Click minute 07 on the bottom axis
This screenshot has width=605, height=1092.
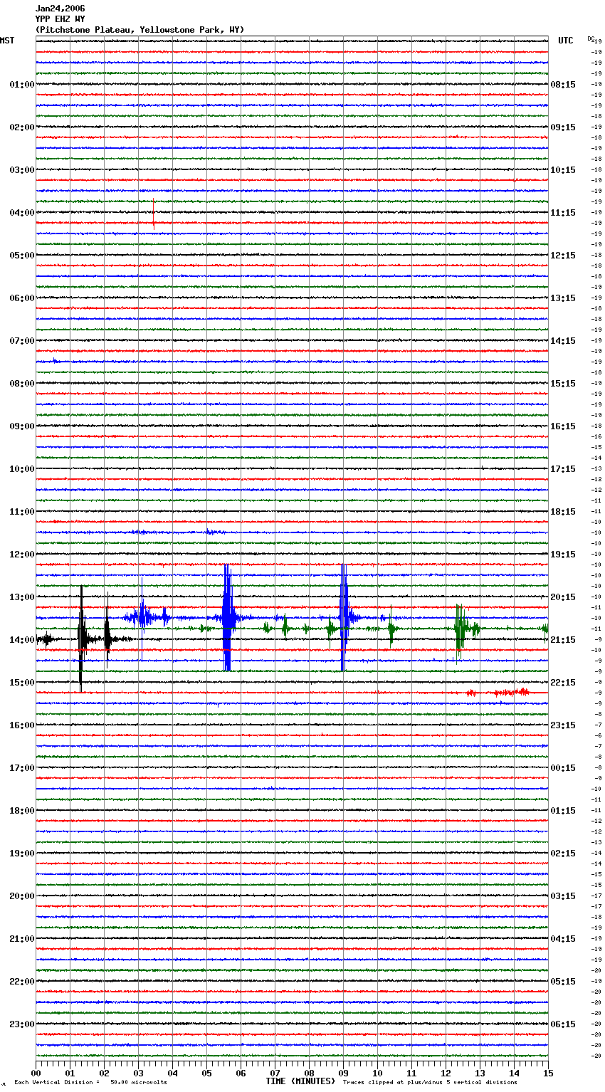coord(275,1073)
